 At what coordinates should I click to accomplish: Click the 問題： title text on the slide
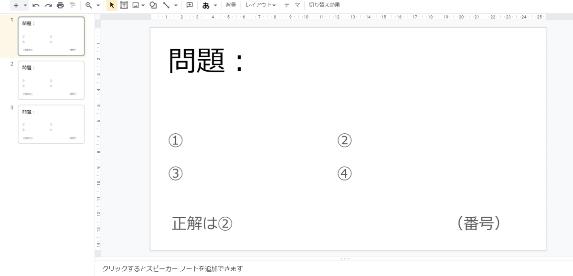coord(207,61)
